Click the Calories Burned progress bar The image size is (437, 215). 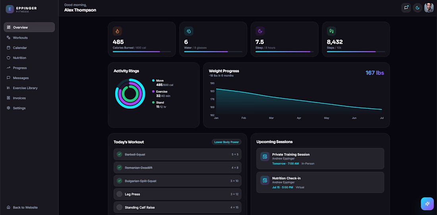pos(142,52)
